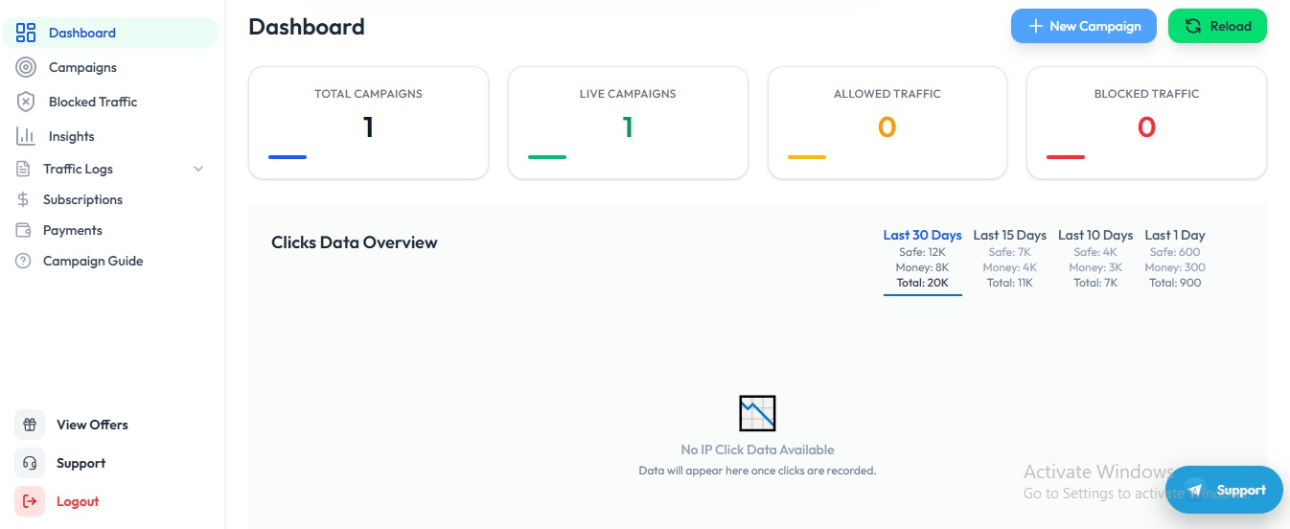Image resolution: width=1290 pixels, height=529 pixels.
Task: Click 'Total: 20K' under Last 30 Days
Action: click(922, 283)
